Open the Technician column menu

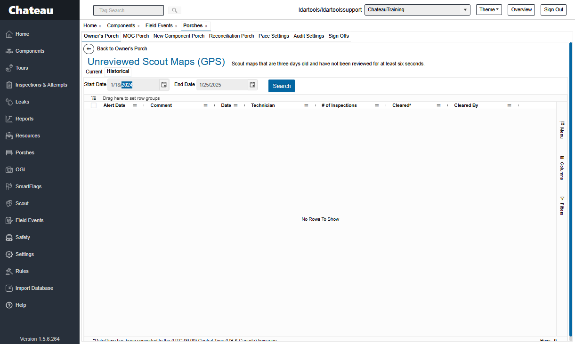306,105
